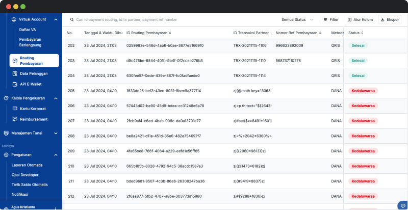Click row number 212
Viewport: 408px width, 210px height.
[71, 196]
